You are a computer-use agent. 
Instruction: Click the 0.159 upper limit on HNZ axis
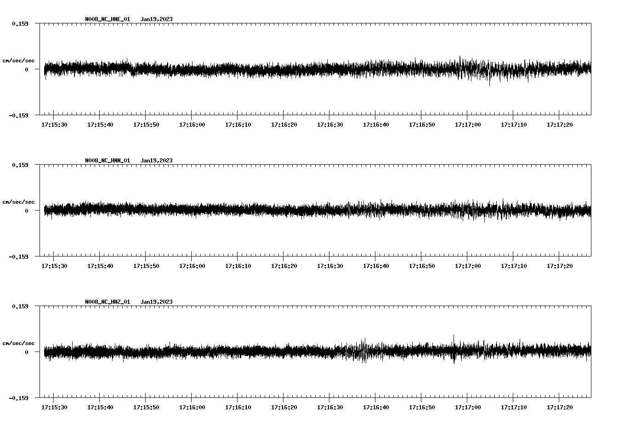click(20, 306)
